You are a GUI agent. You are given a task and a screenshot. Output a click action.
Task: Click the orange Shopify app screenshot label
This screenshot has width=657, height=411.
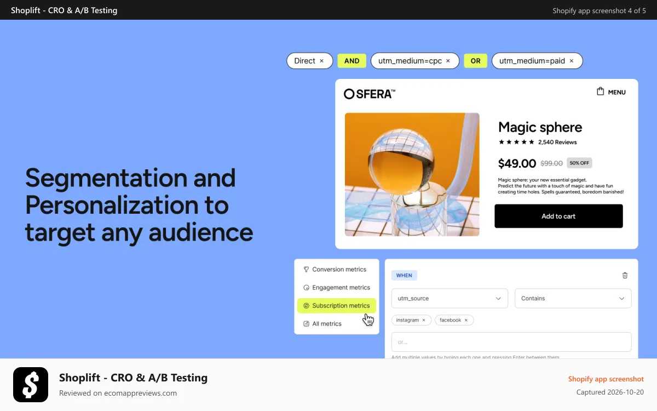coord(606,379)
